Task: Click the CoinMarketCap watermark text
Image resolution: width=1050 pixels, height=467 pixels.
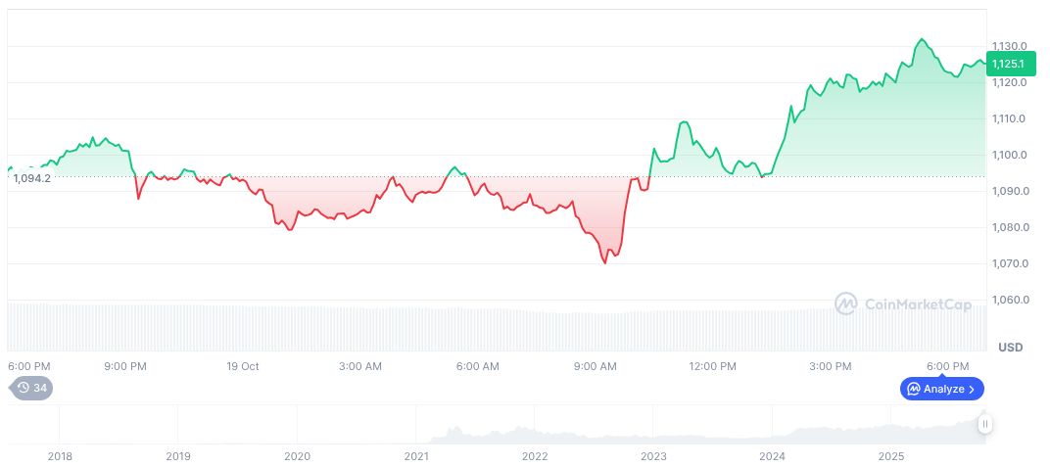Action: pos(918,304)
